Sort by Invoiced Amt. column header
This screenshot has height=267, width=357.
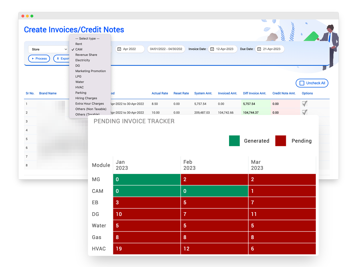227,93
